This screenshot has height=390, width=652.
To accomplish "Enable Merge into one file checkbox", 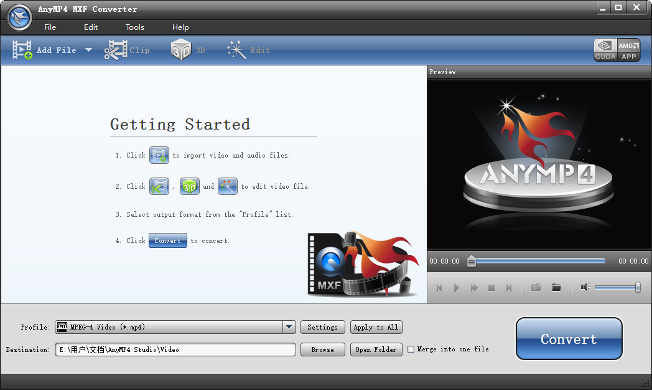I will tap(411, 350).
